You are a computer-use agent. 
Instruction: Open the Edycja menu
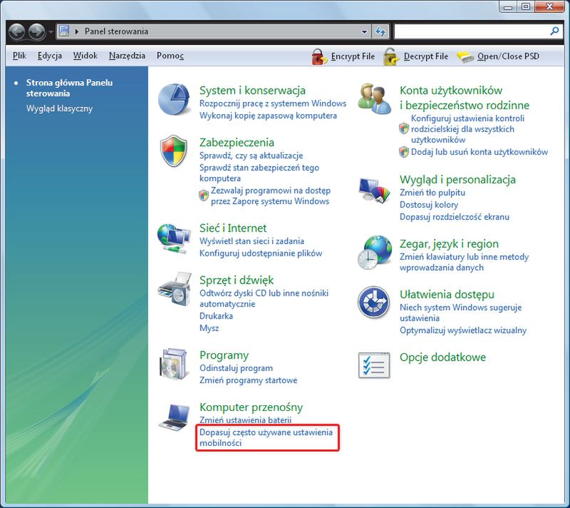49,56
